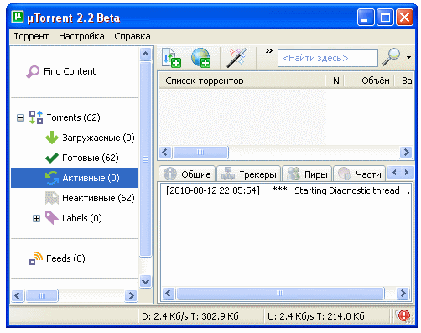Image resolution: width=421 pixels, height=333 pixels.
Task: Switch to the Части tab
Action: point(360,174)
